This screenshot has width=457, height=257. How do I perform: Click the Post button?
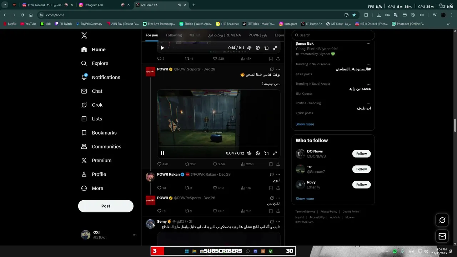106,206
